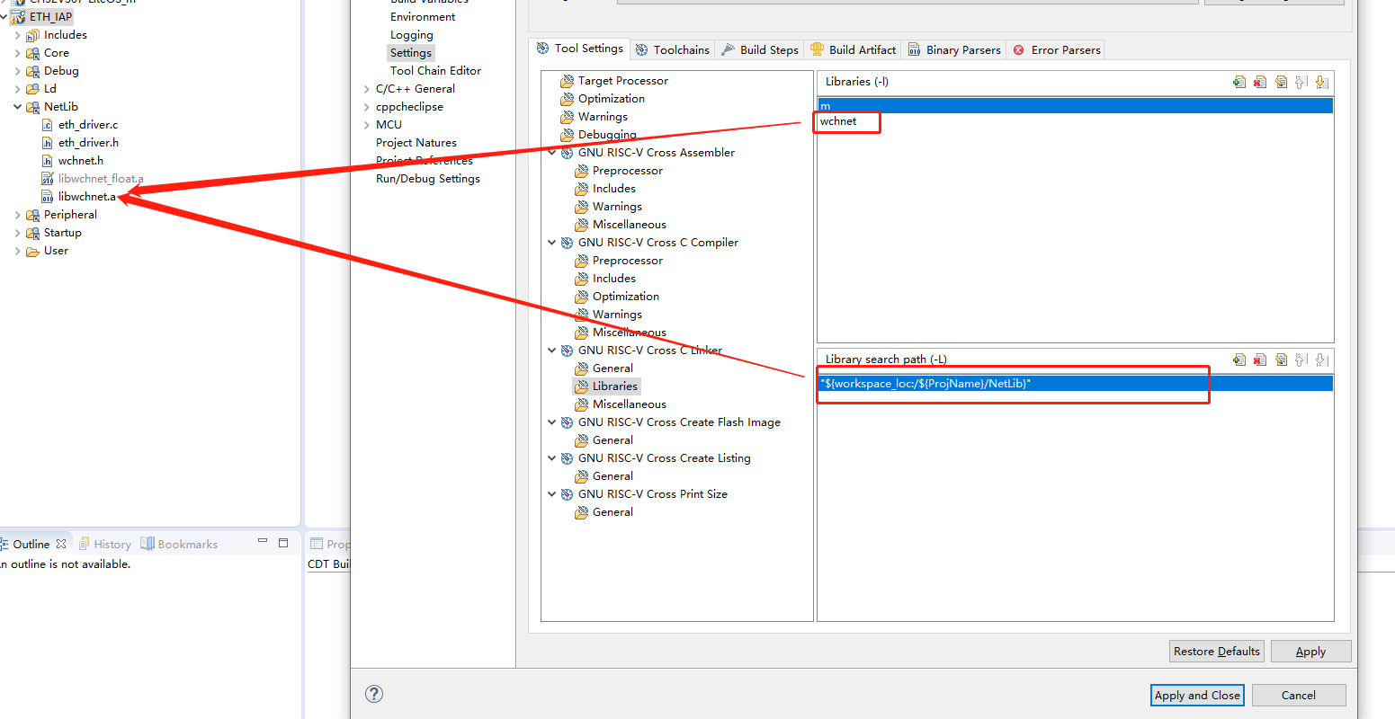The image size is (1395, 719).
Task: Open the Build Steps tab
Action: coord(760,50)
